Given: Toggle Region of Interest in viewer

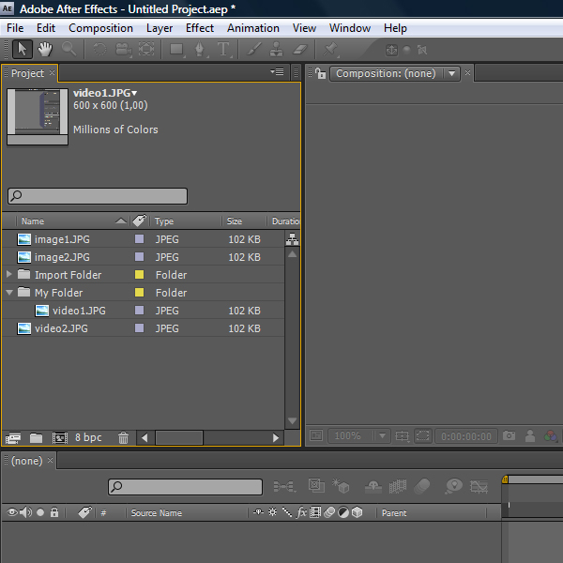Looking at the screenshot, I should coord(423,436).
